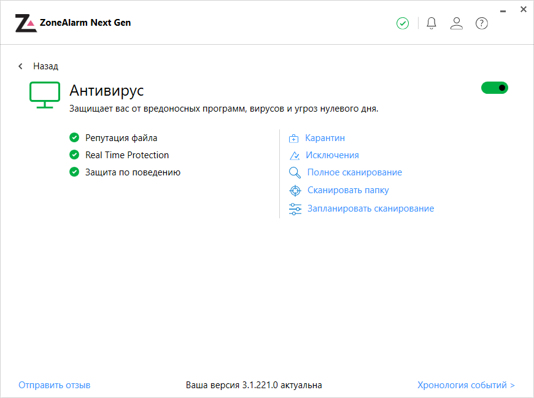Open notifications bell icon
The height and width of the screenshot is (398, 534).
[431, 23]
